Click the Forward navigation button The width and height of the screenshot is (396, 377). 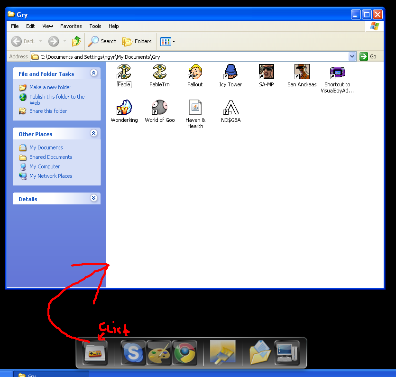[x=54, y=41]
